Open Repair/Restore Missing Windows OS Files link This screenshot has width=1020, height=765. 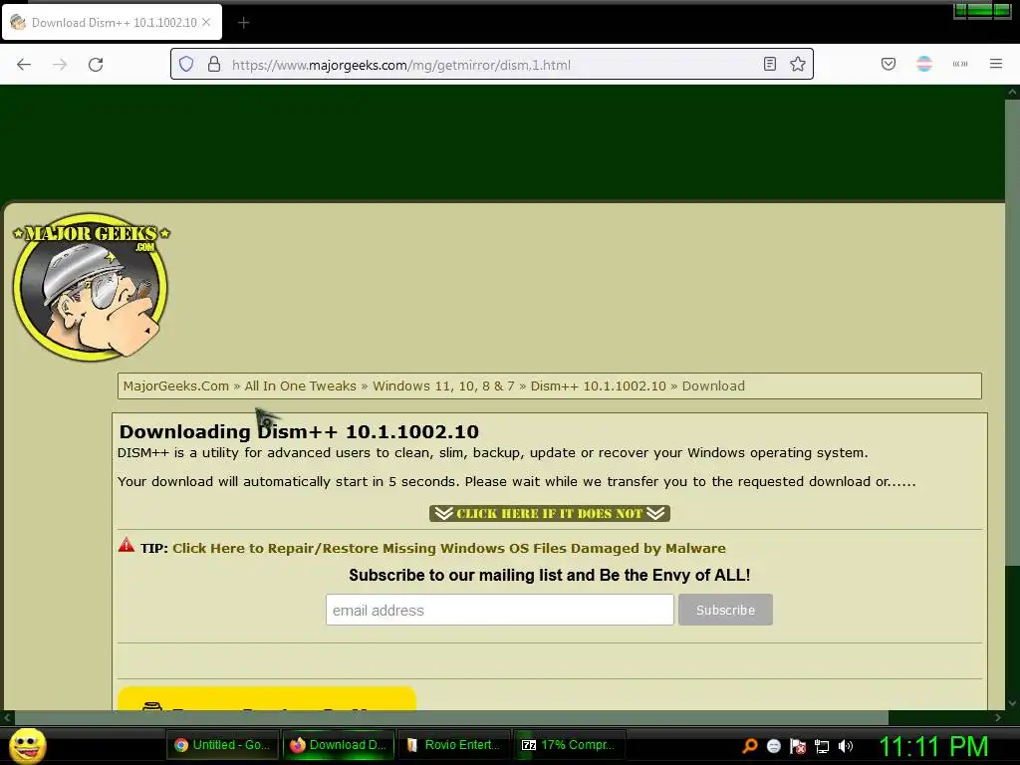click(449, 549)
